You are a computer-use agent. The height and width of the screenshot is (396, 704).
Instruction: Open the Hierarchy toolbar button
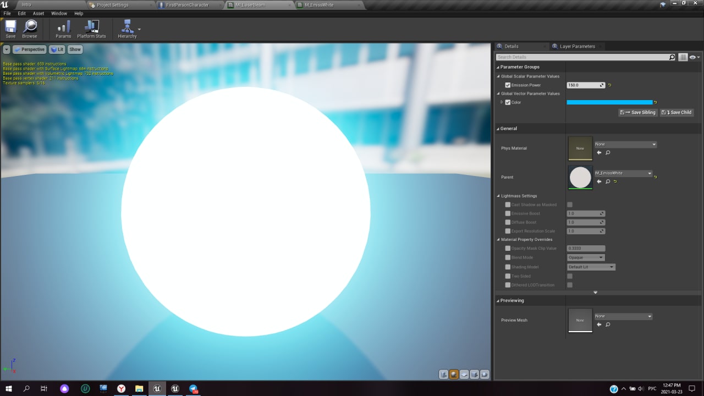(127, 29)
